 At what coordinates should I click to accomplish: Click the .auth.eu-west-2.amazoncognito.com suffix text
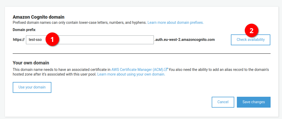click(184, 40)
